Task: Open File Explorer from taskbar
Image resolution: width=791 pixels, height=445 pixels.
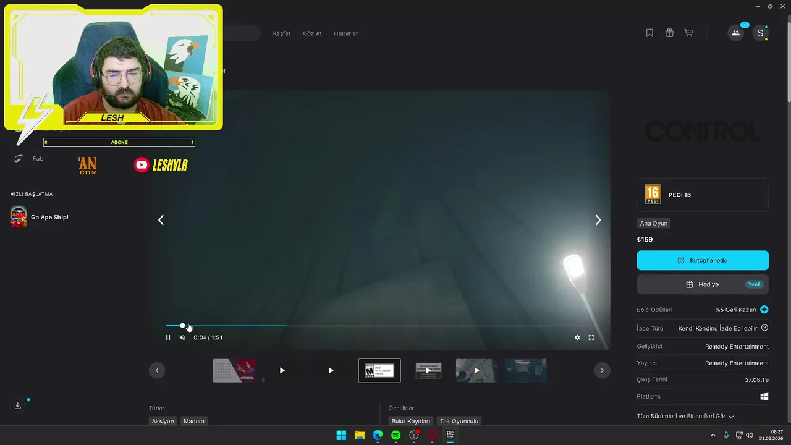Action: [359, 435]
